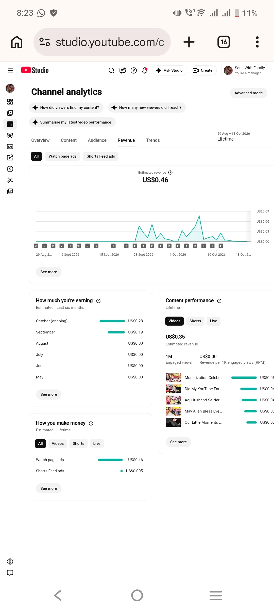Open the Send feedback sidebar icon
274x610 pixels.
pyautogui.click(x=10, y=573)
